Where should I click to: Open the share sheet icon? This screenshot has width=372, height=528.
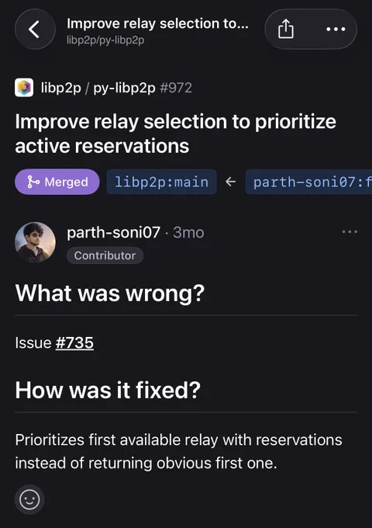286,29
